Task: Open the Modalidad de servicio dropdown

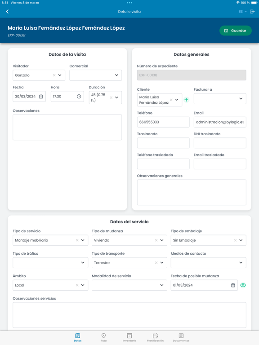Action: coord(129,285)
